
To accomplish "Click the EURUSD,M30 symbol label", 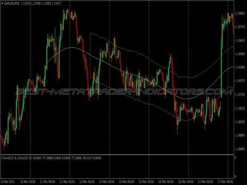I will (x=13, y=4).
